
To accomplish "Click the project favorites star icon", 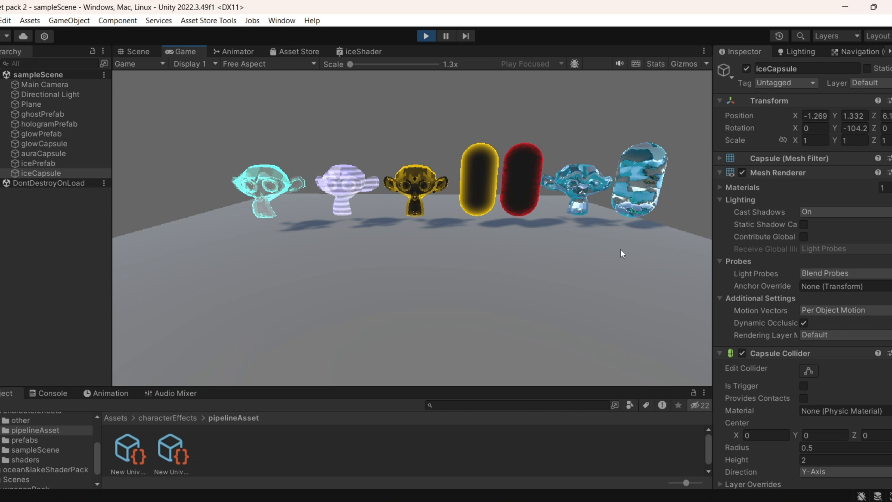I will [678, 405].
